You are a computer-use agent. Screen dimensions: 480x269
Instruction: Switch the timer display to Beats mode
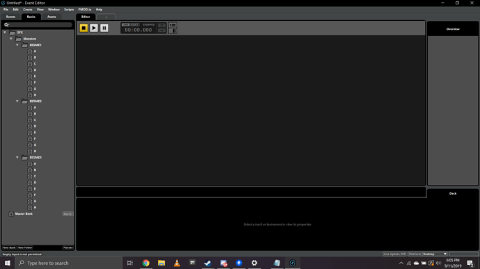(x=135, y=25)
